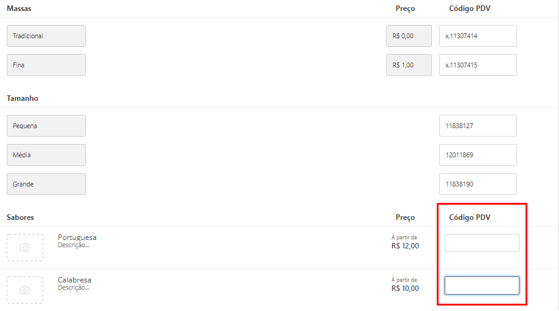This screenshot has width=559, height=311.
Task: Click Descrição text under Calabresa
Action: (x=74, y=287)
